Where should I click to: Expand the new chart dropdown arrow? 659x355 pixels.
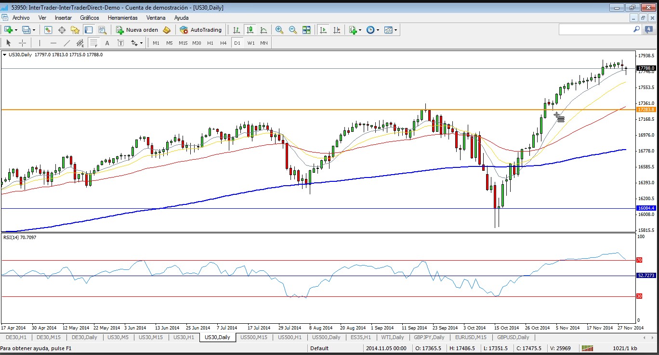tap(16, 30)
